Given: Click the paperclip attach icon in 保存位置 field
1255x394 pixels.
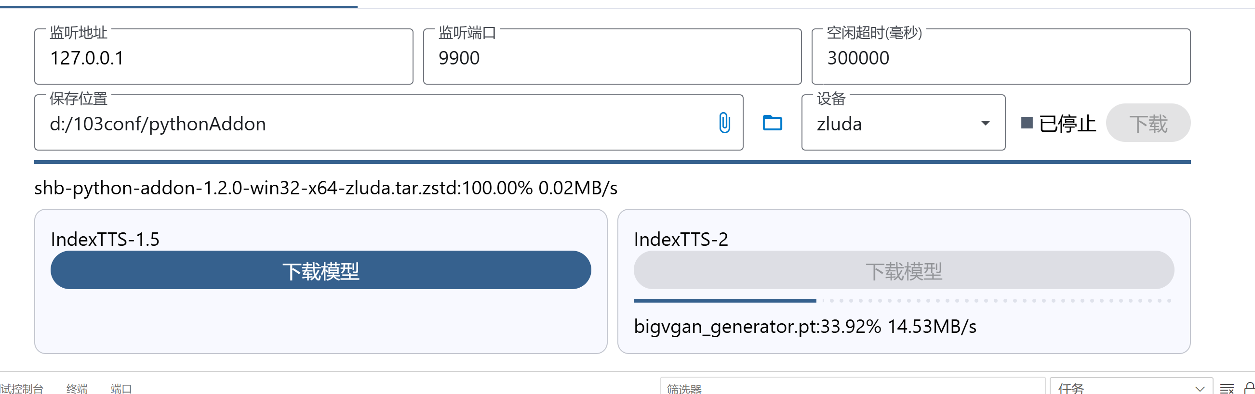Looking at the screenshot, I should pos(724,123).
